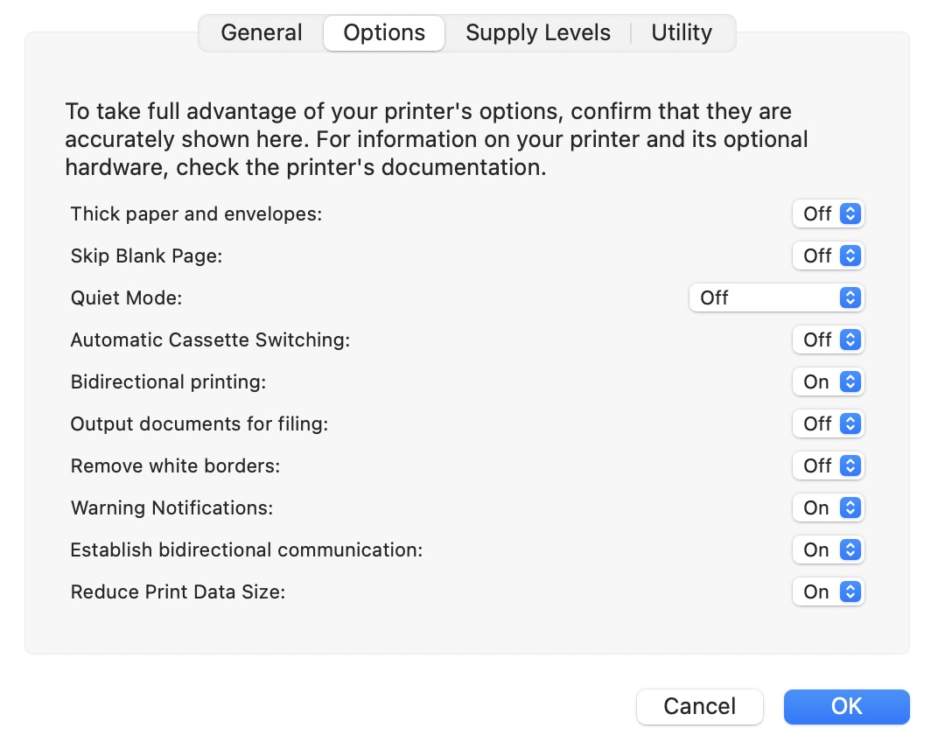Expand the Skip Blank Page popup
The width and height of the screenshot is (938, 756).
click(828, 255)
